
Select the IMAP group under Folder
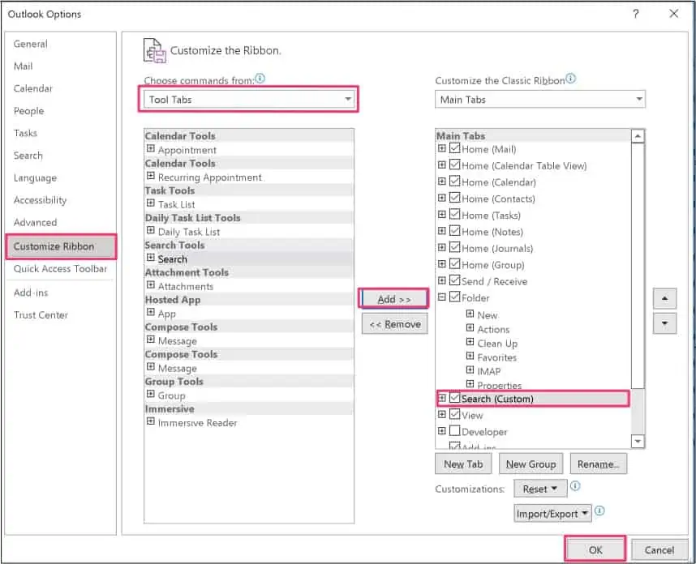488,371
